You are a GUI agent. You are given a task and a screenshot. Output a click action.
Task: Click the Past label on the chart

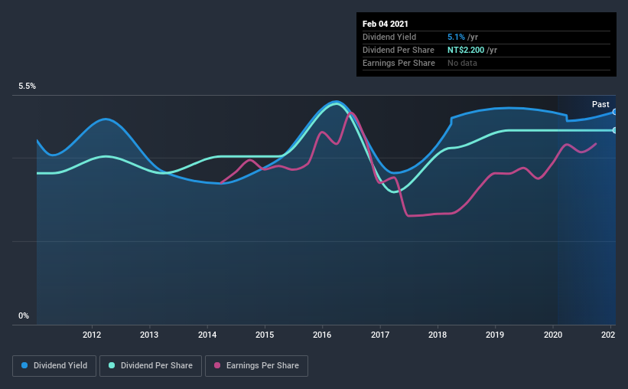click(x=600, y=104)
